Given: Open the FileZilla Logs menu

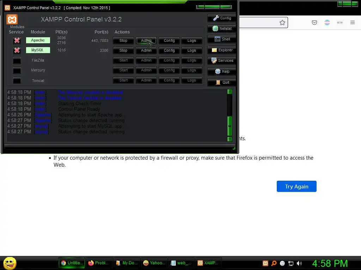Looking at the screenshot, I should click(191, 60).
